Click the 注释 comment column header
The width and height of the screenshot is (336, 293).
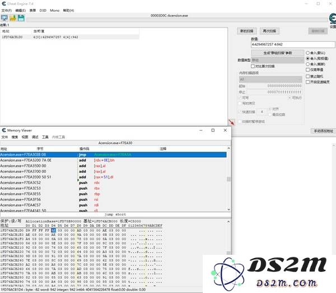(163, 149)
